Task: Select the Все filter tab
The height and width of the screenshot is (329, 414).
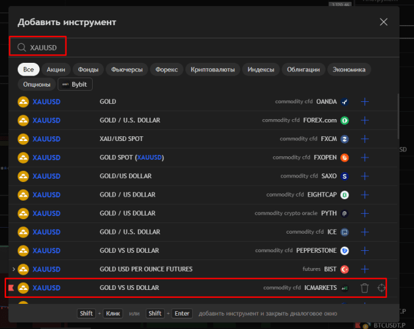Action: point(28,70)
